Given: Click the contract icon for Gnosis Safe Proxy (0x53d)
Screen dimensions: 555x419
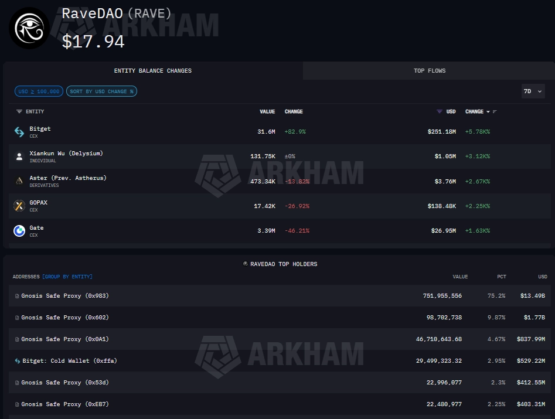Looking at the screenshot, I should pos(16,383).
